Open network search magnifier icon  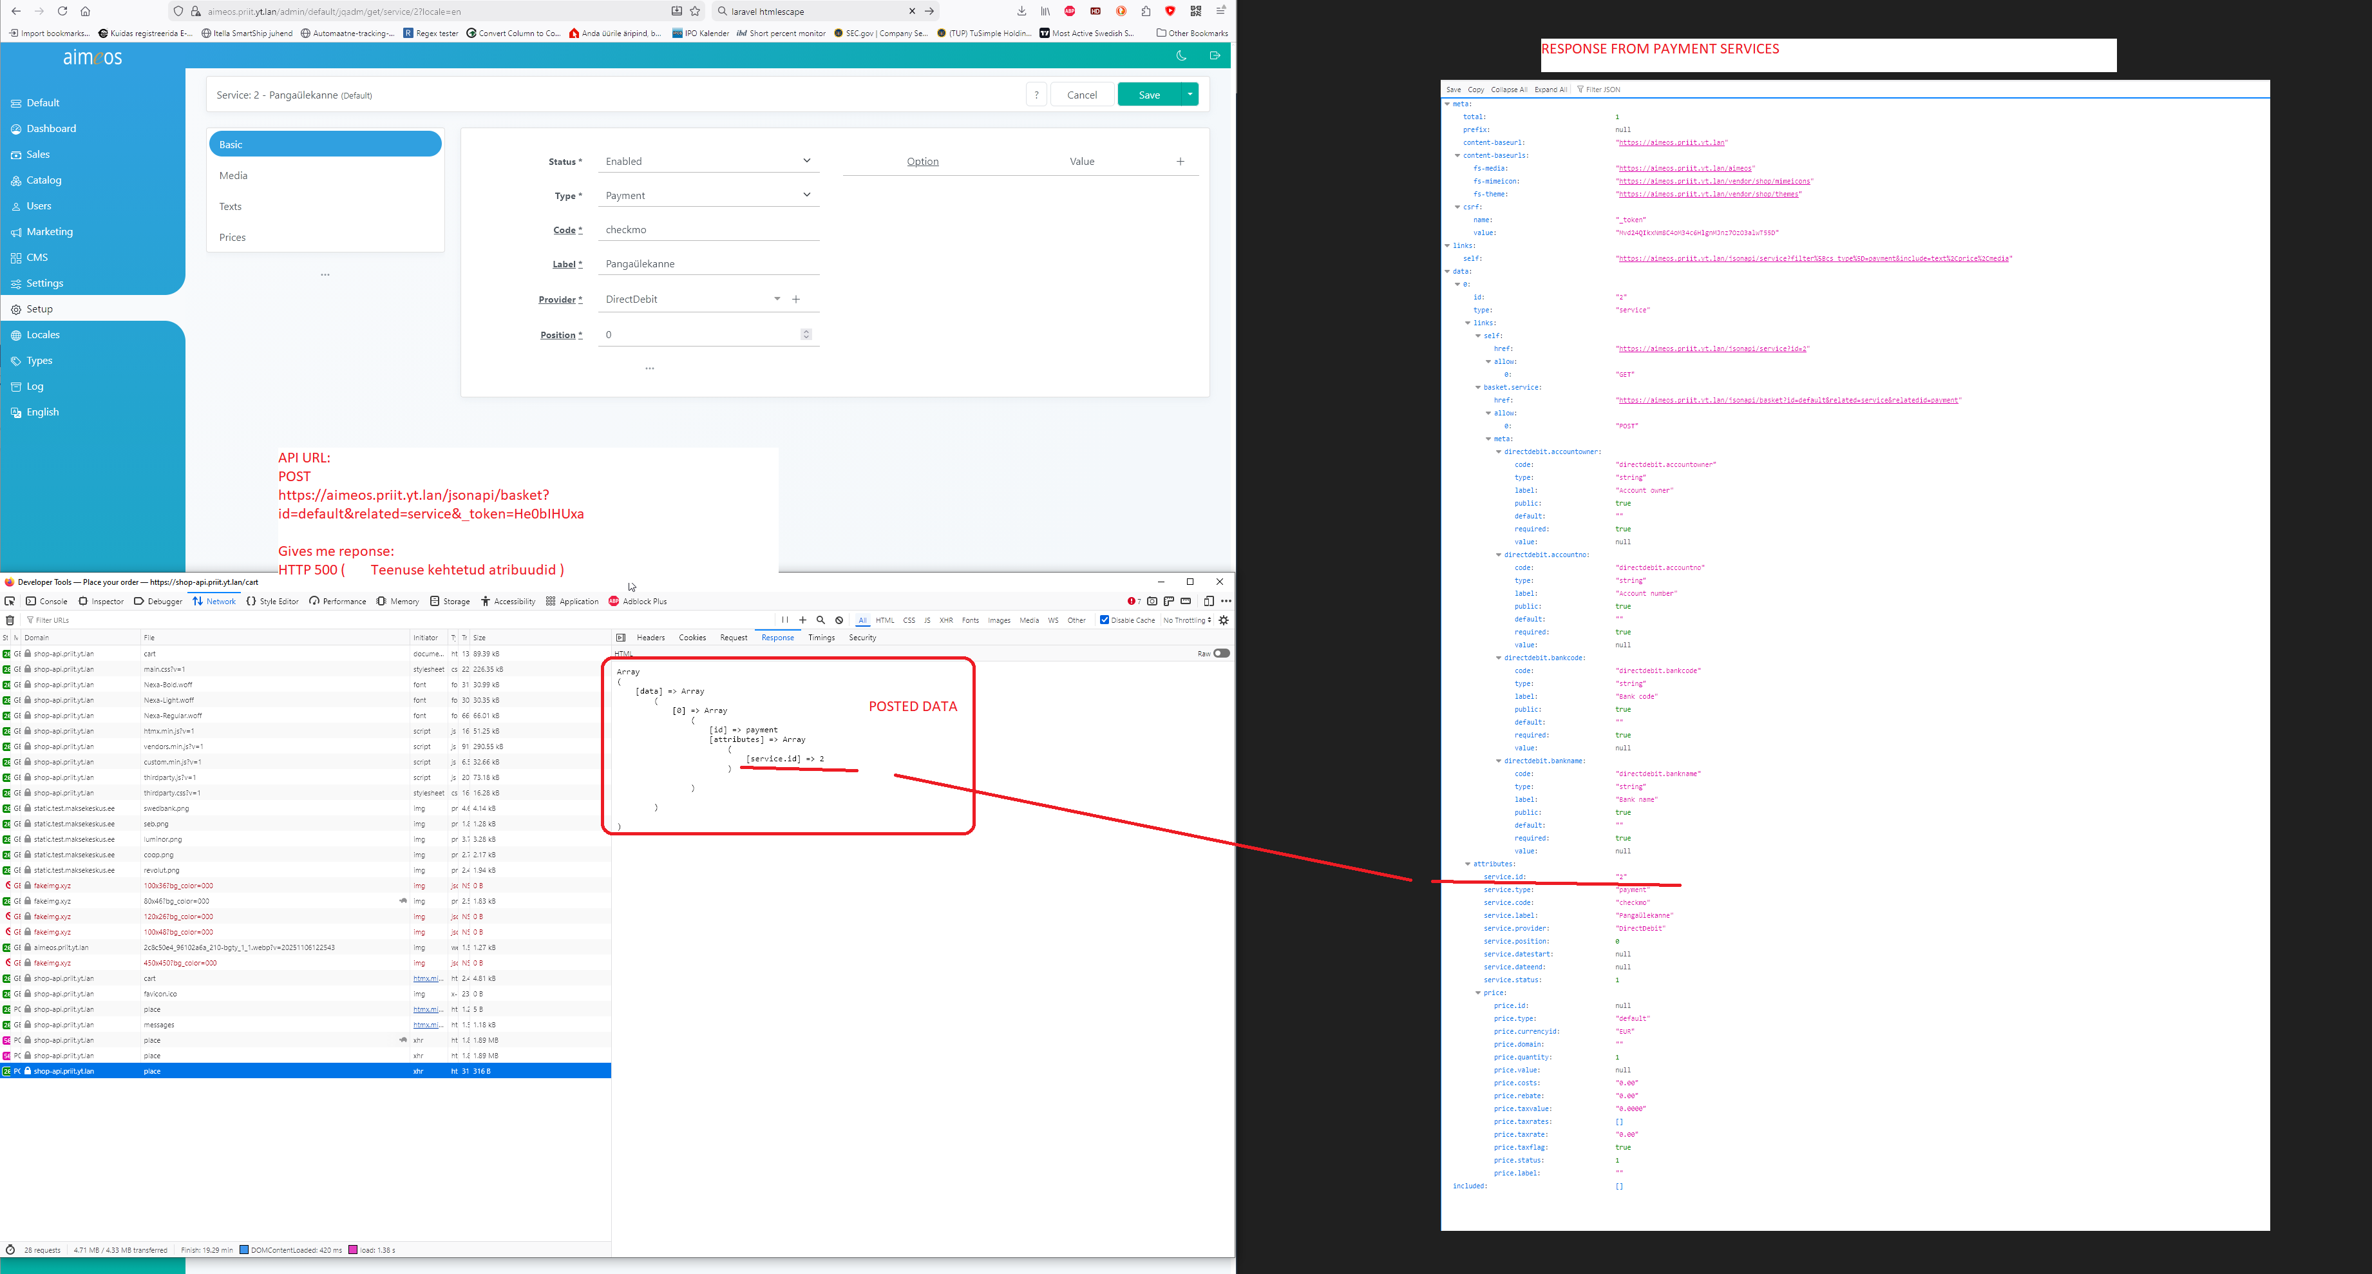pyautogui.click(x=821, y=620)
